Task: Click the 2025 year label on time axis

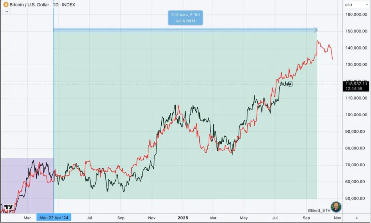Action: (183, 218)
